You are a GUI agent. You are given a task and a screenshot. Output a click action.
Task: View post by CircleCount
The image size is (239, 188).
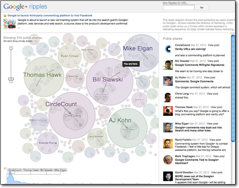coord(213,45)
